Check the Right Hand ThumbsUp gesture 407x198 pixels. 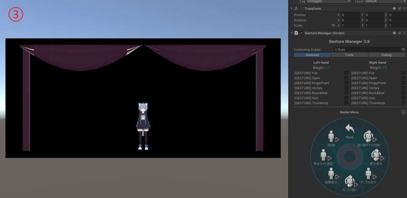click(x=403, y=103)
